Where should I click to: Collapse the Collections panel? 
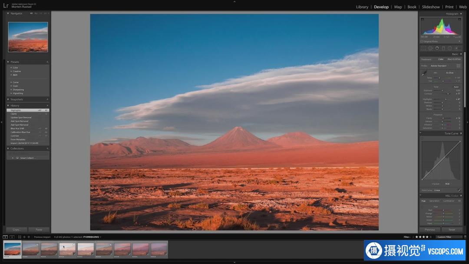click(8, 148)
